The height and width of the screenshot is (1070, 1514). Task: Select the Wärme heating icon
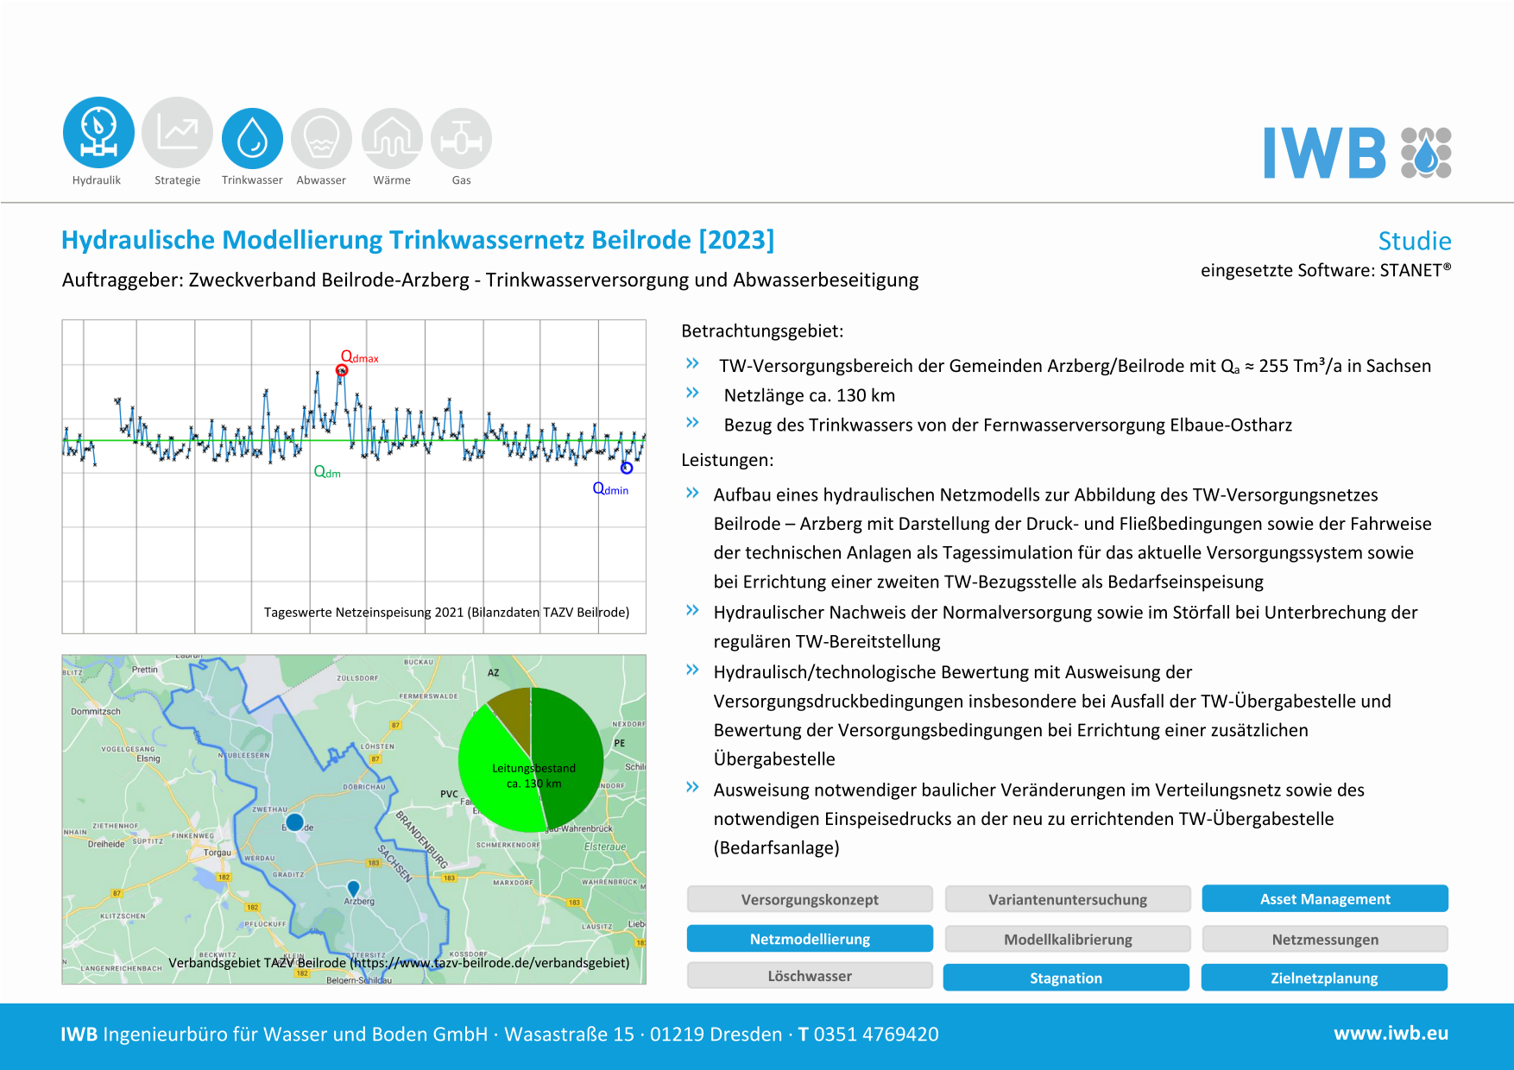coord(392,138)
